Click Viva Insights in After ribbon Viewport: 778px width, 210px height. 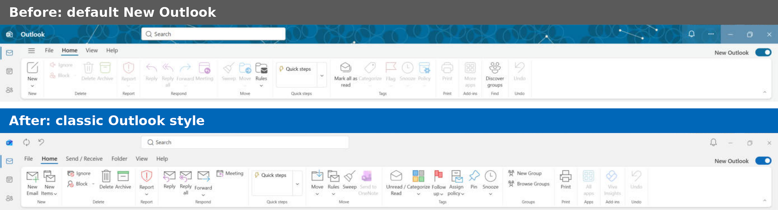(x=612, y=183)
